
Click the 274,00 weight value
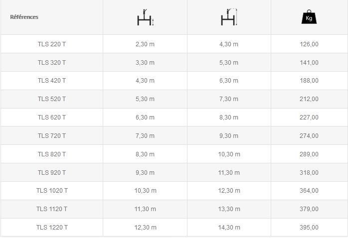point(309,136)
